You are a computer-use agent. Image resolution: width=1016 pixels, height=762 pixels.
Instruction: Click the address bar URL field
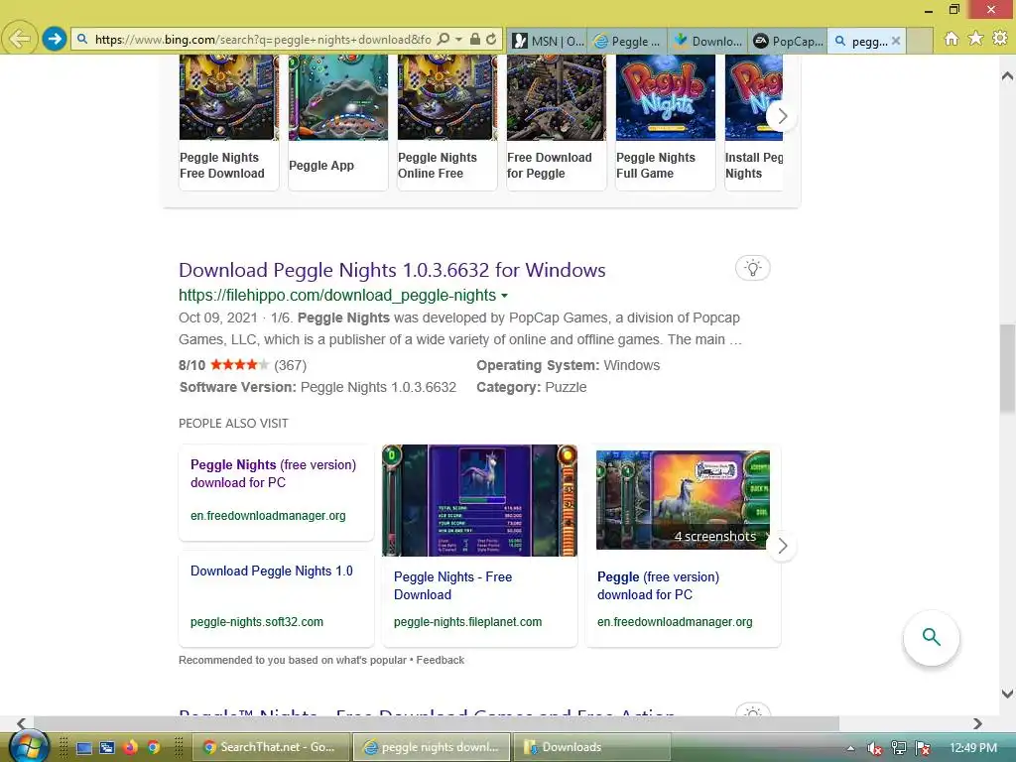(262, 40)
